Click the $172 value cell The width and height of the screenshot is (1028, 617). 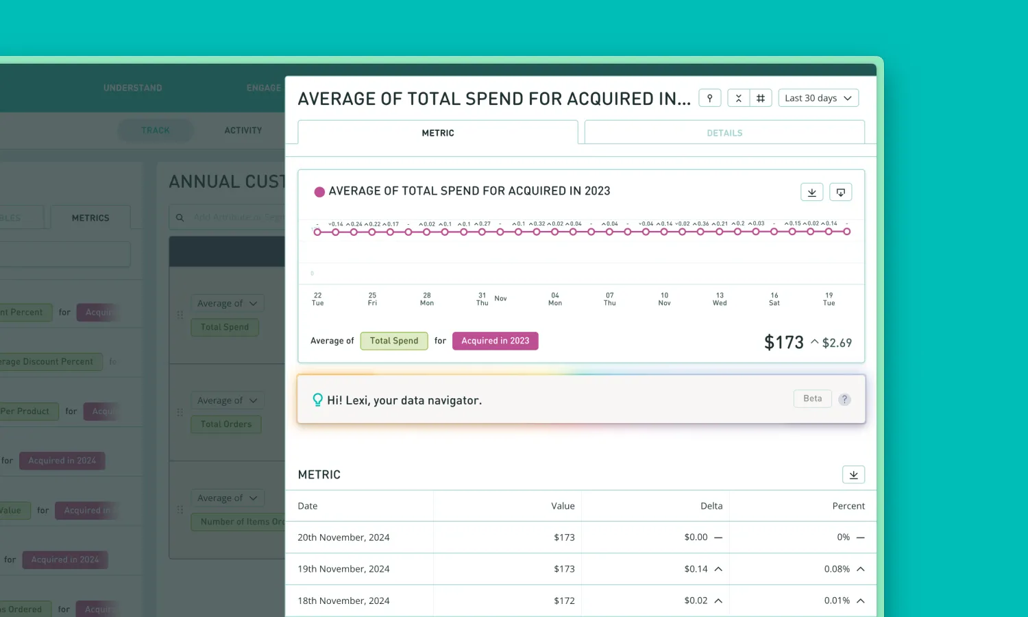pos(564,601)
